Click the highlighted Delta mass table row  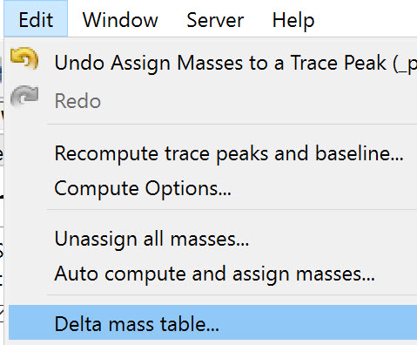(x=212, y=322)
